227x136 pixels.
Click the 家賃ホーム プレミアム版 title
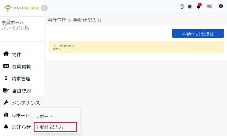pos(15,25)
